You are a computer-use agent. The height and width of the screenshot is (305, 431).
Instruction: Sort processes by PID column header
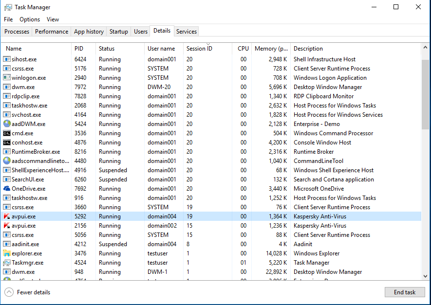point(79,49)
